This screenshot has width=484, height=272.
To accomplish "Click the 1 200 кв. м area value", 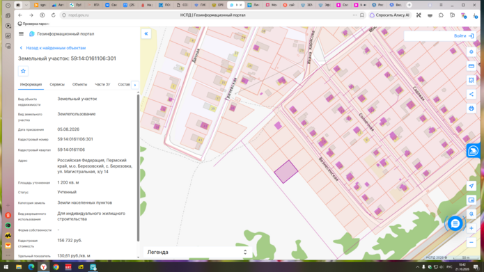I will 68,182.
